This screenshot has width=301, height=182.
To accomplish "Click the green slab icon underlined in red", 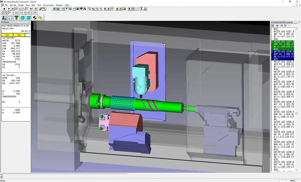I will pyautogui.click(x=125, y=9).
